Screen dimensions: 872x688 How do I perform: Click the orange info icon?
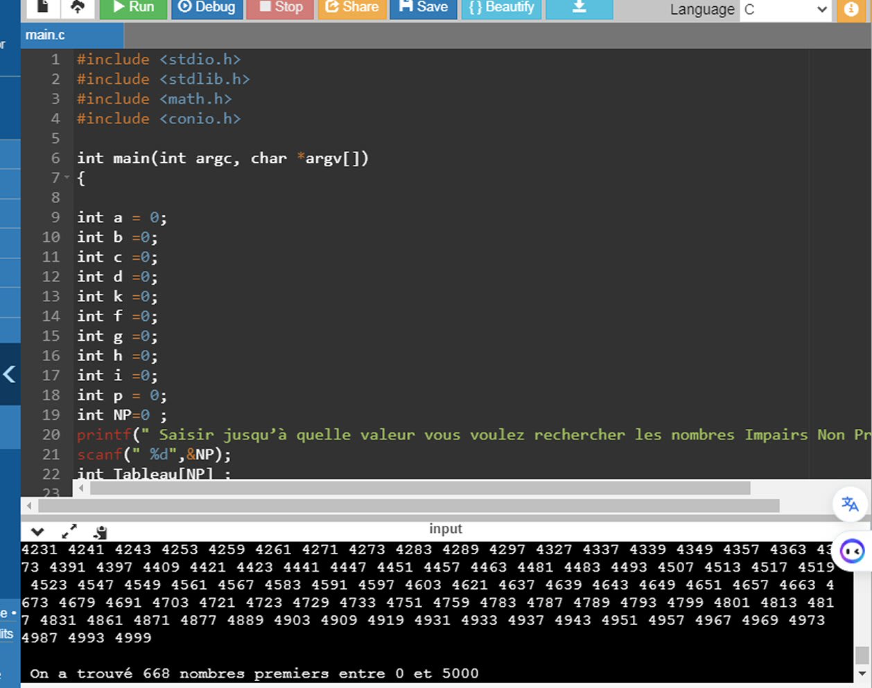(851, 10)
